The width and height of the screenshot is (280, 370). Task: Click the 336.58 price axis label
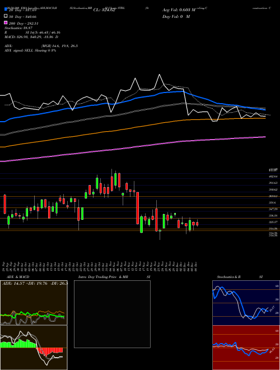click(x=273, y=216)
